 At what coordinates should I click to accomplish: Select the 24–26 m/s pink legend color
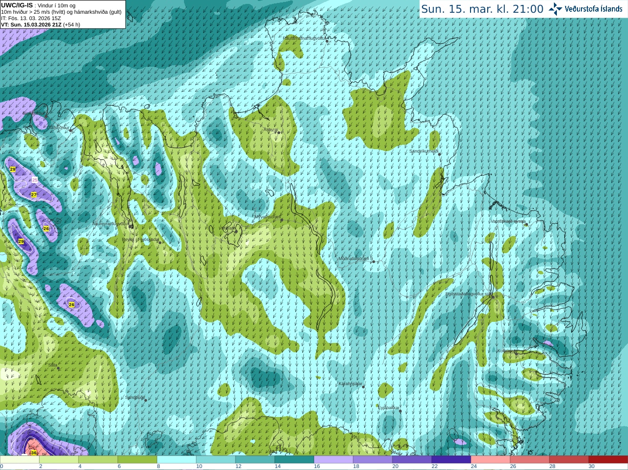(491, 460)
